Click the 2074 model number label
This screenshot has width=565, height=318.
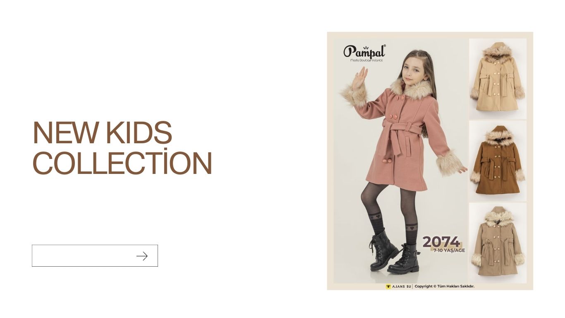point(441,241)
